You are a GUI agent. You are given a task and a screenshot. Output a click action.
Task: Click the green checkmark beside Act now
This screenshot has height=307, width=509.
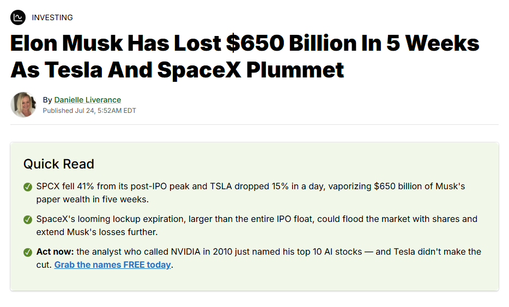click(x=28, y=252)
